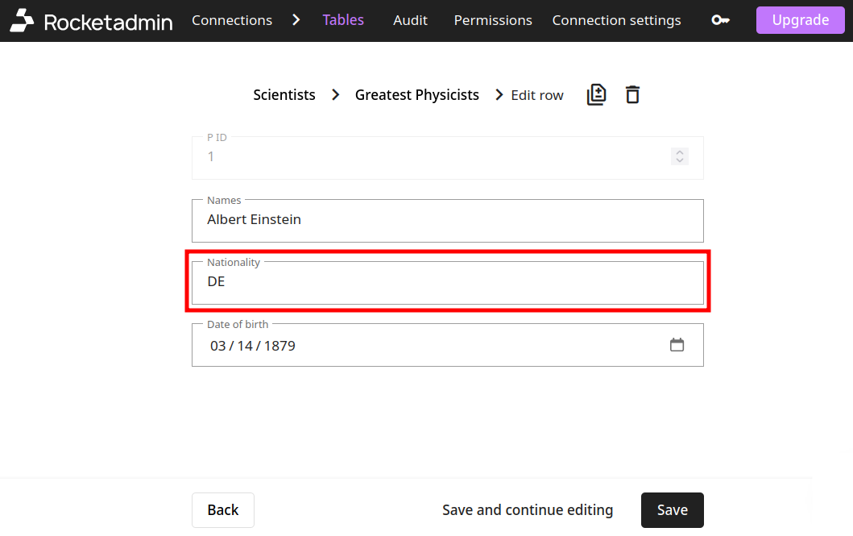The height and width of the screenshot is (536, 853).
Task: Click the Date of birth field
Action: click(448, 345)
